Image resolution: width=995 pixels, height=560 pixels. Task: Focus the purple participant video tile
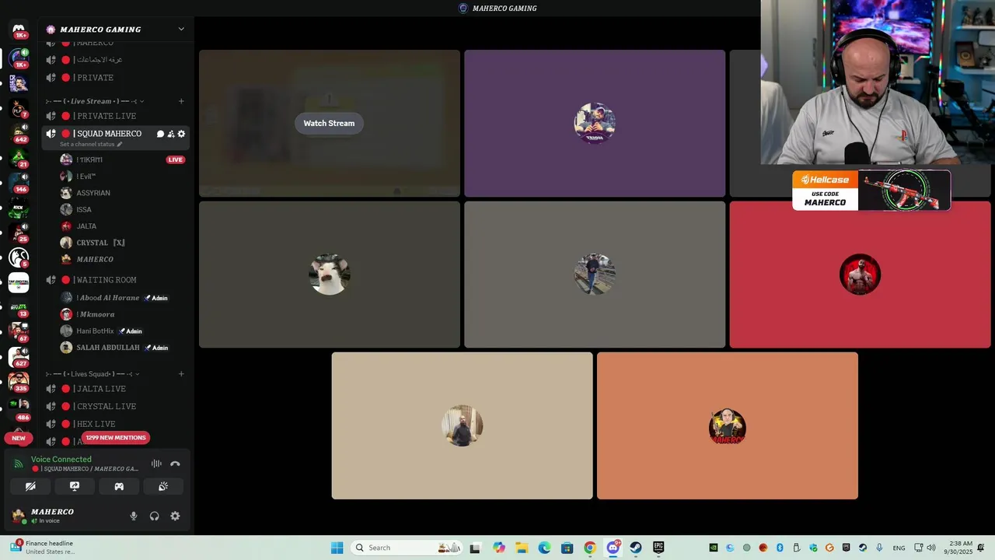595,123
